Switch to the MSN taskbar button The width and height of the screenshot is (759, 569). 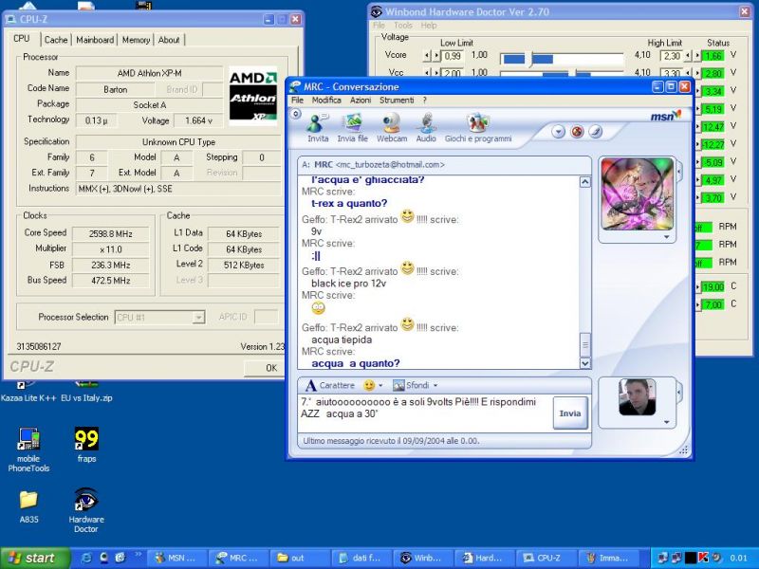(176, 558)
